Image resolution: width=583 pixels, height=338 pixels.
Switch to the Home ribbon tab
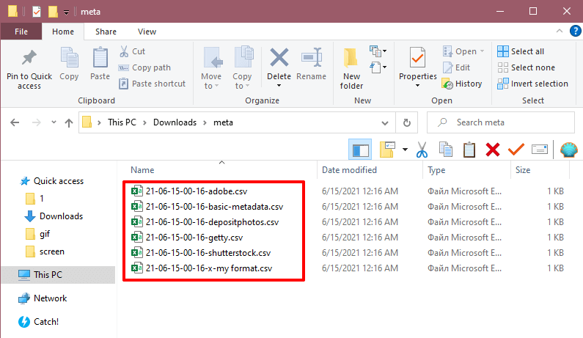click(x=63, y=32)
